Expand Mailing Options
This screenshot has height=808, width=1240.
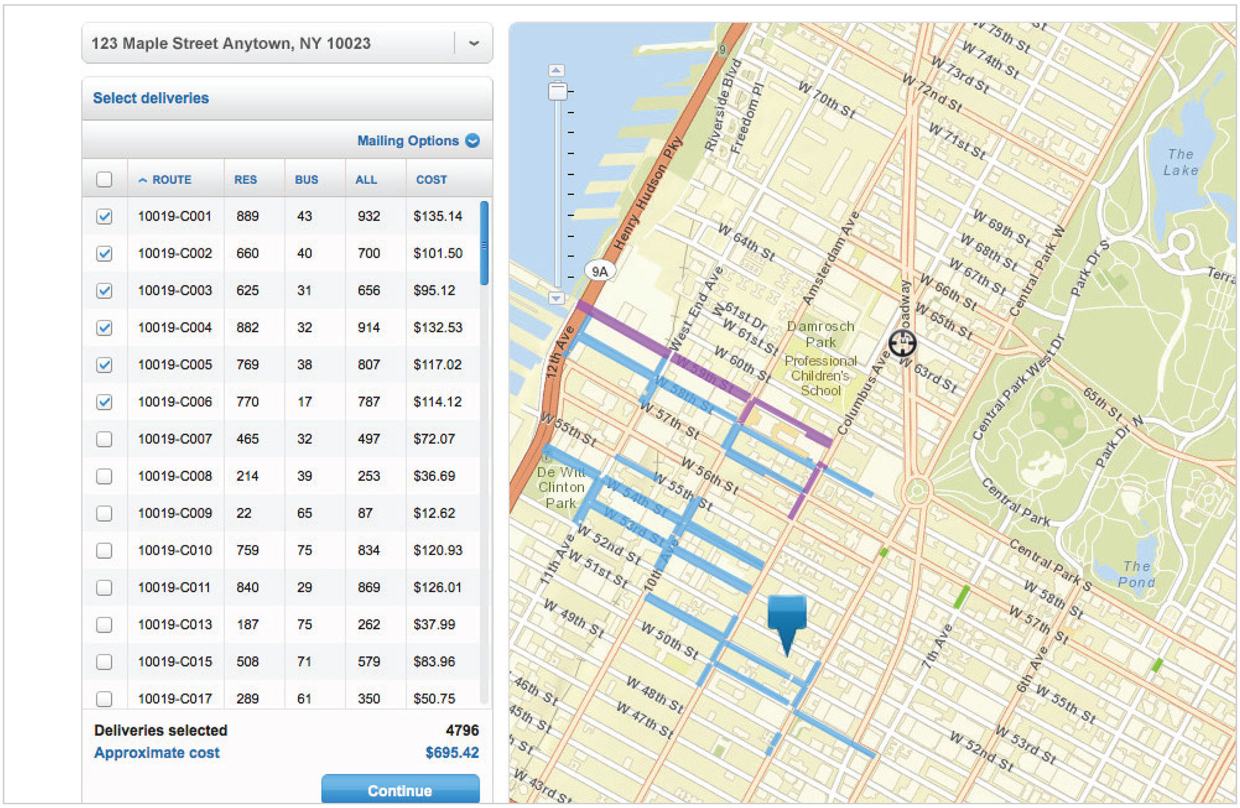click(x=418, y=140)
